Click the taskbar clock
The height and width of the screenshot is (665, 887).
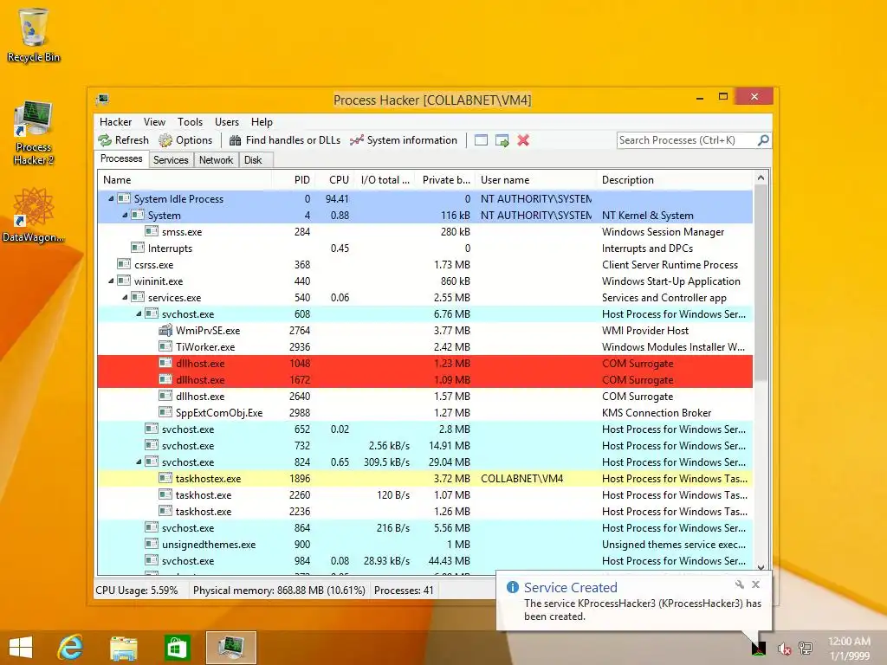pyautogui.click(x=849, y=649)
